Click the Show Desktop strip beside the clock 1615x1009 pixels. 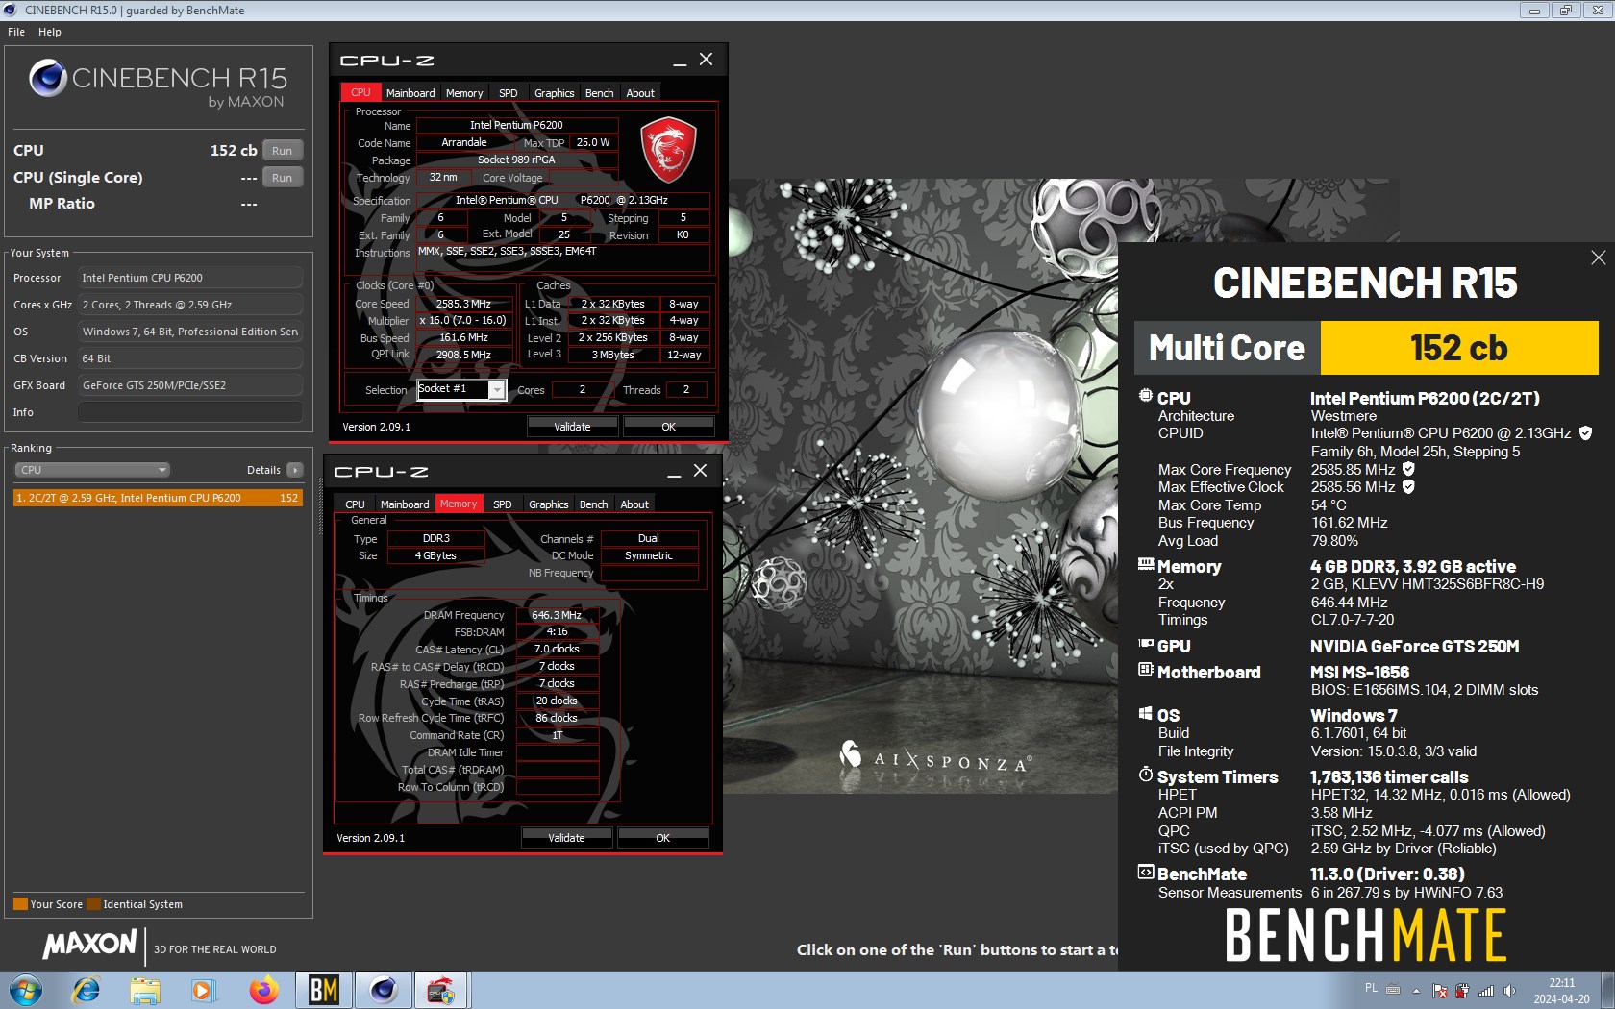[x=1607, y=990]
